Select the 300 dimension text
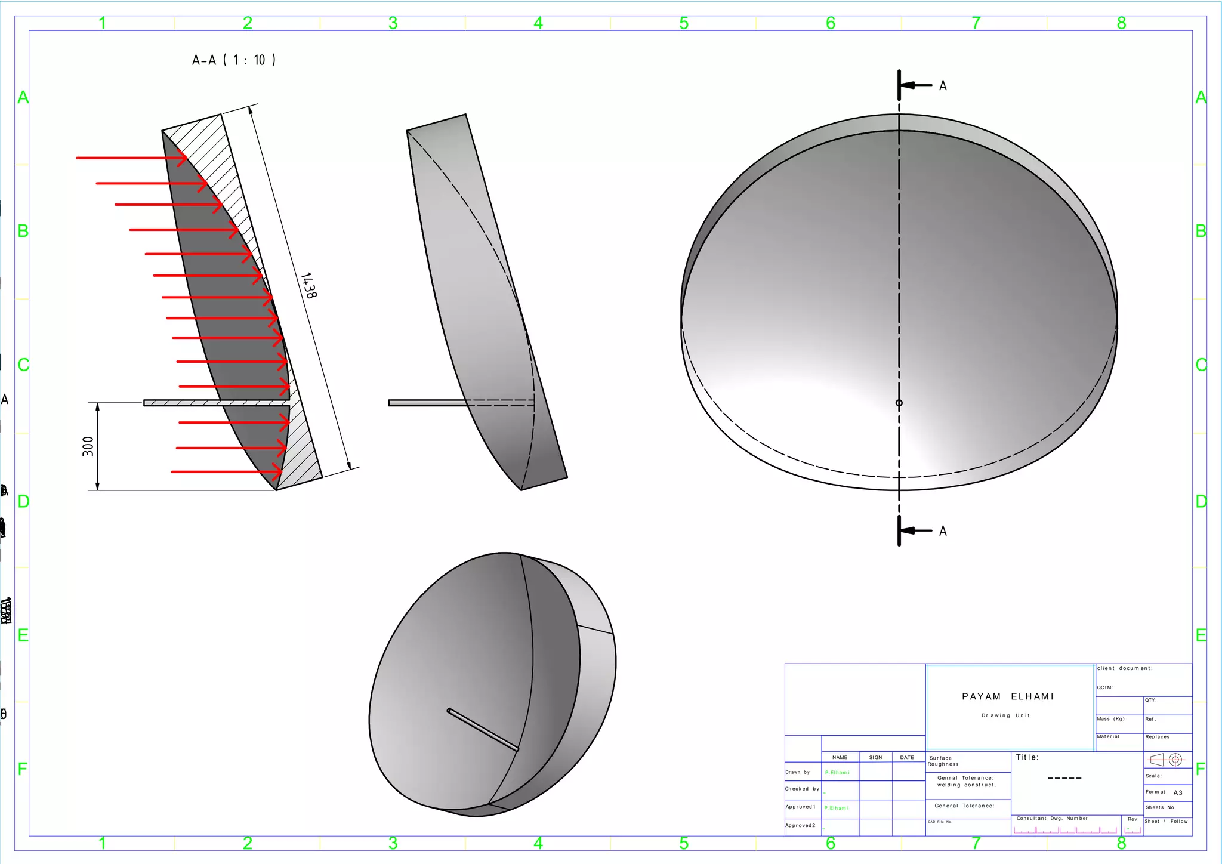 coord(88,446)
